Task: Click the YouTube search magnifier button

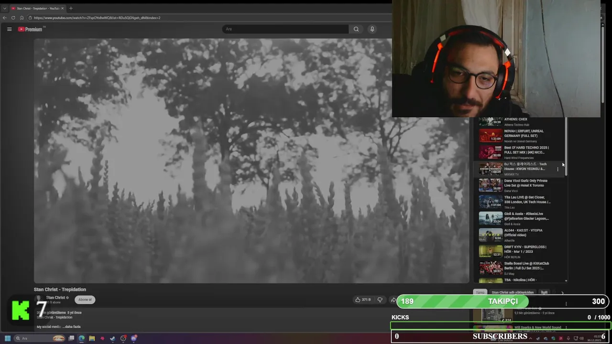Action: 356,29
